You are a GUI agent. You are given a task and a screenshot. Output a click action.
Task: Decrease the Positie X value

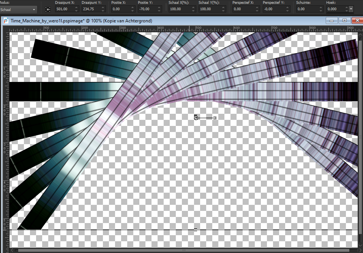pos(133,11)
